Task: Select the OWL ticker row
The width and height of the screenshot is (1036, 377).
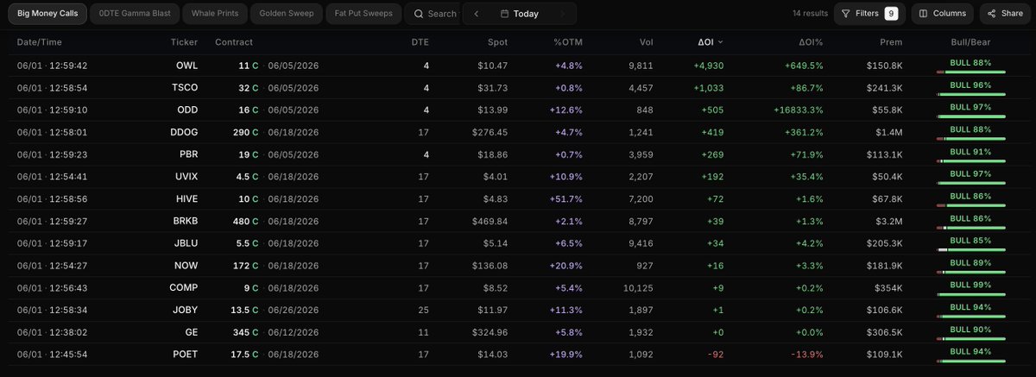Action: click(518, 66)
